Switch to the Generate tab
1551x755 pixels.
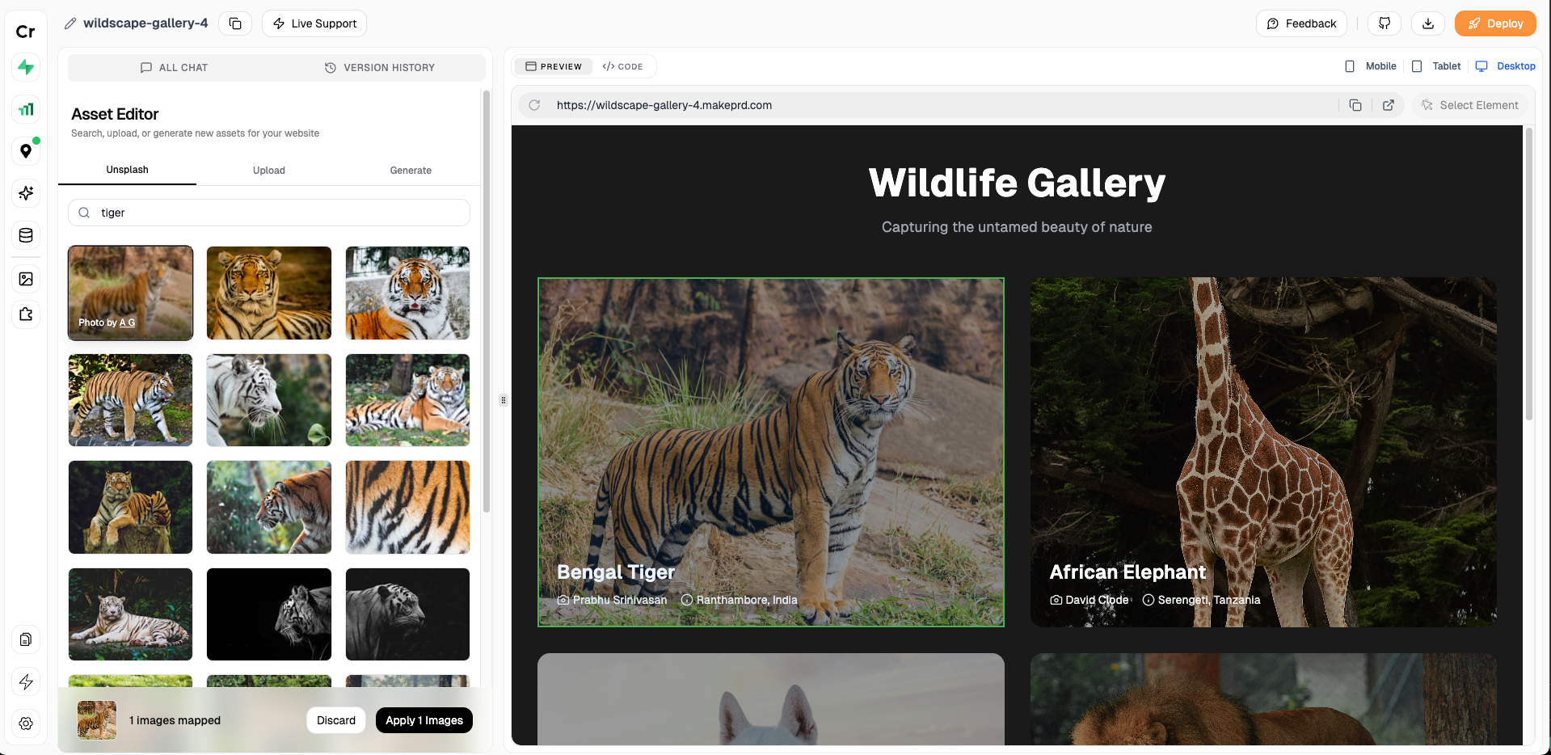click(x=411, y=170)
